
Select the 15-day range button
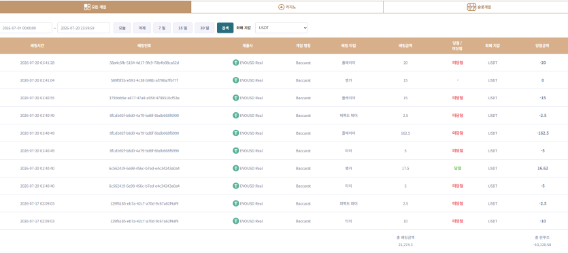pos(182,28)
